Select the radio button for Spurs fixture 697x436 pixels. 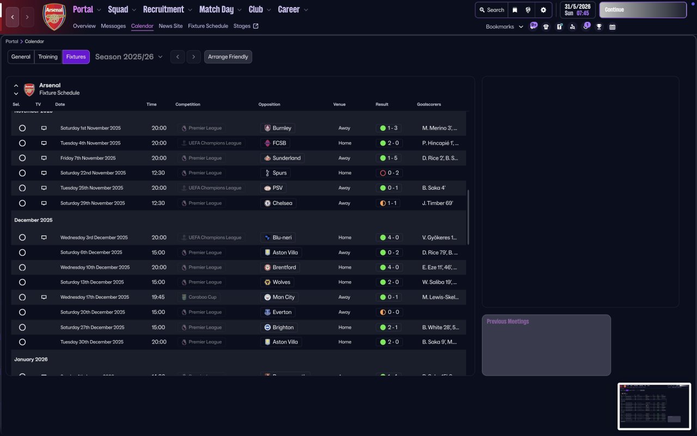click(x=22, y=173)
